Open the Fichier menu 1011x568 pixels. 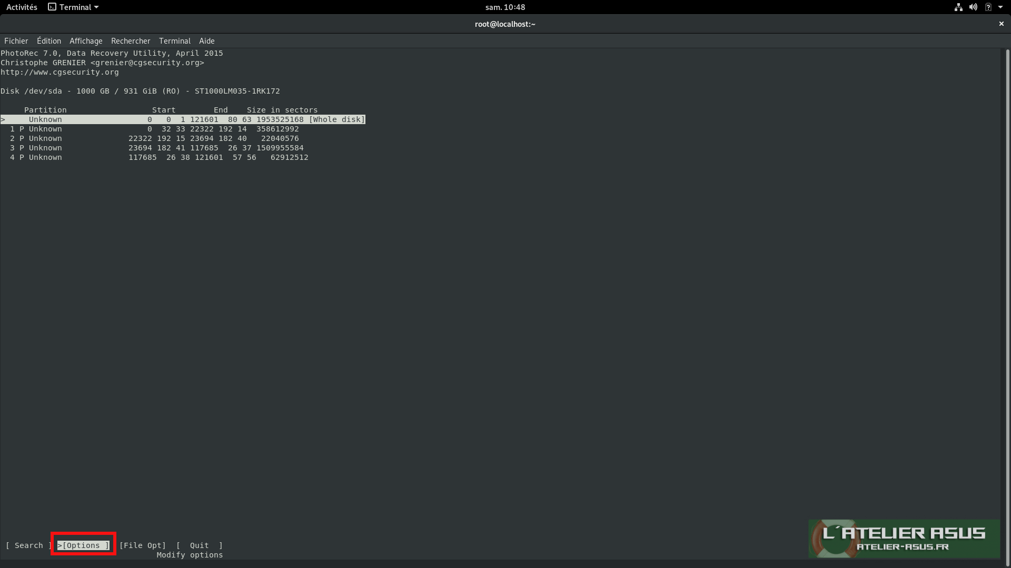[x=16, y=40]
